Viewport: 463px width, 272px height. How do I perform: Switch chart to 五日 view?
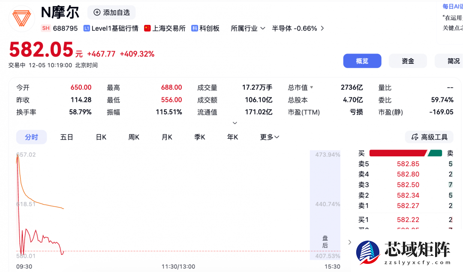pos(67,137)
